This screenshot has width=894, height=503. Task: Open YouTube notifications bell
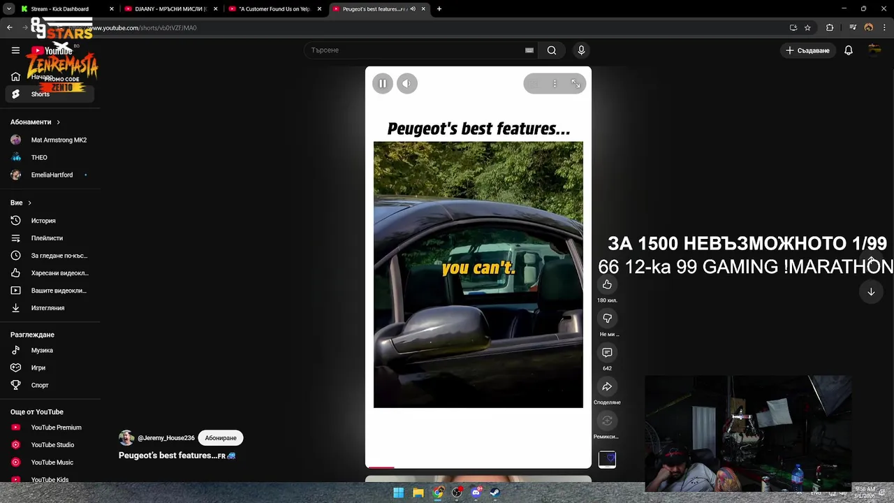[x=849, y=50]
